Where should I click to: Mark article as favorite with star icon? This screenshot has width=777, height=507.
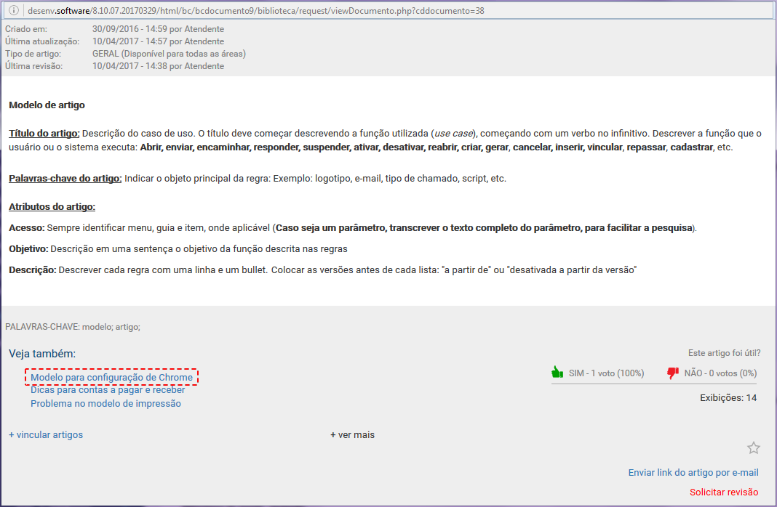point(753,447)
